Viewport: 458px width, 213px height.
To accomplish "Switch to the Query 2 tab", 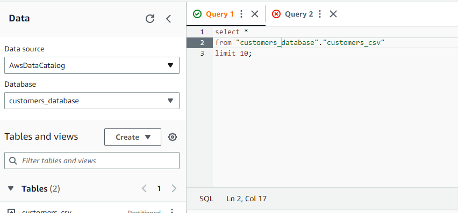I will click(x=298, y=14).
